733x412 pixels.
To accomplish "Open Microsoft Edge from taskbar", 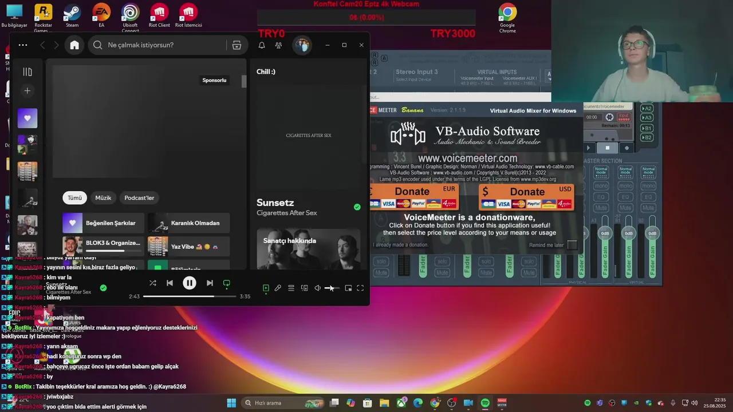I will coord(418,403).
